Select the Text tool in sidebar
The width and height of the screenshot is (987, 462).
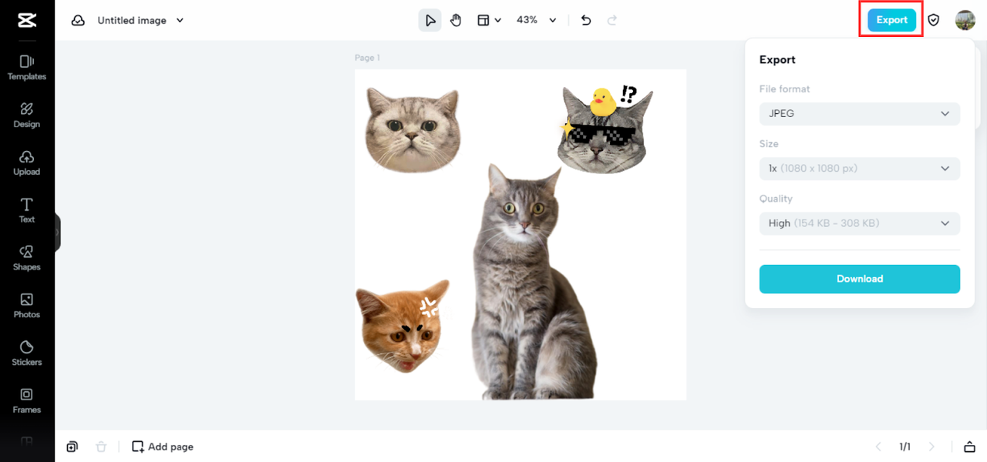pos(27,210)
